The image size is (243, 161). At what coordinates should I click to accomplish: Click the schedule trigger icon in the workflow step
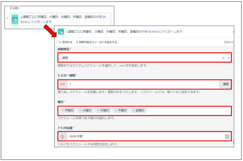click(x=15, y=19)
